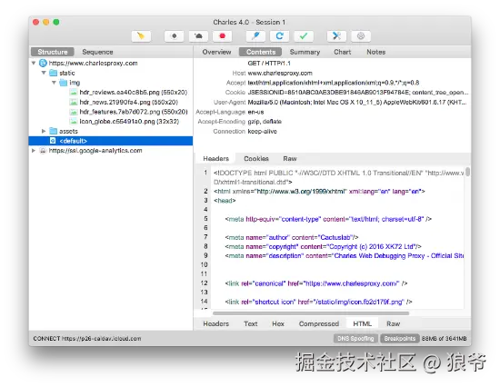The image size is (500, 387).
Task: Select the response Hex tab
Action: point(278,323)
